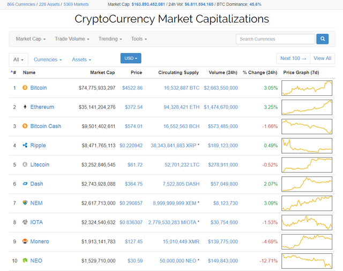This screenshot has width=343, height=271.
Task: Expand the Trending dropdown
Action: tap(110, 39)
